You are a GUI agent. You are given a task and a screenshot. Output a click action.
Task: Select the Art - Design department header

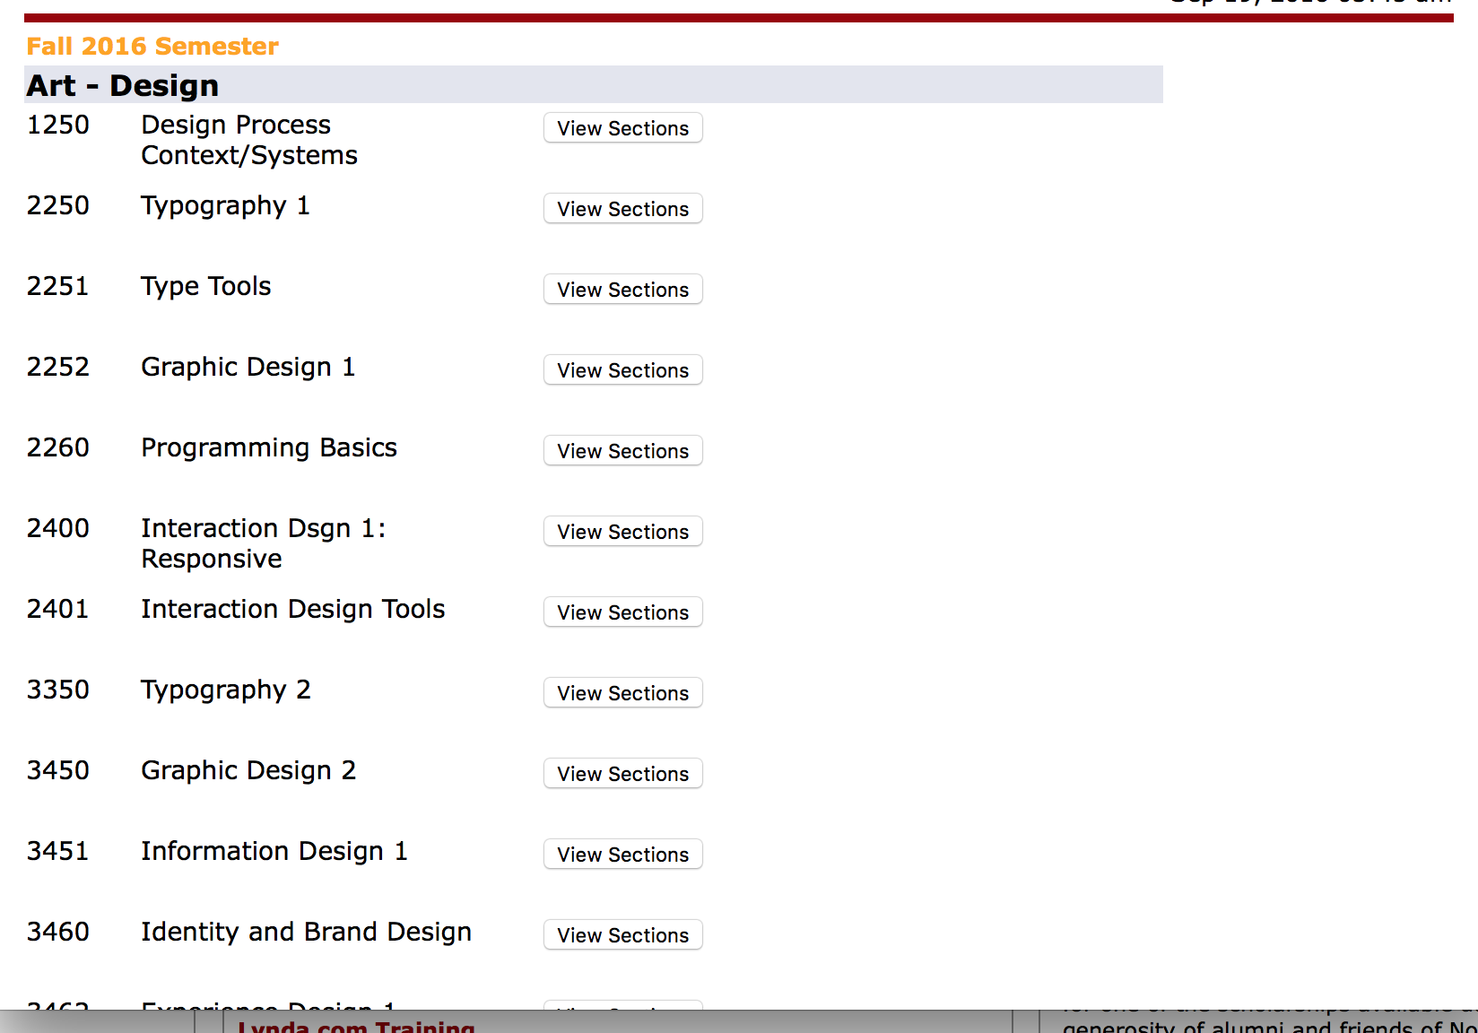point(123,86)
